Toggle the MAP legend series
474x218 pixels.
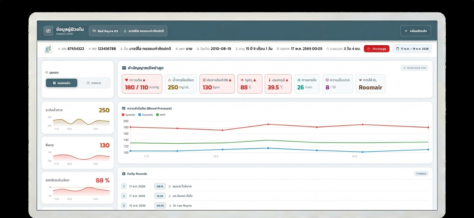[161, 115]
